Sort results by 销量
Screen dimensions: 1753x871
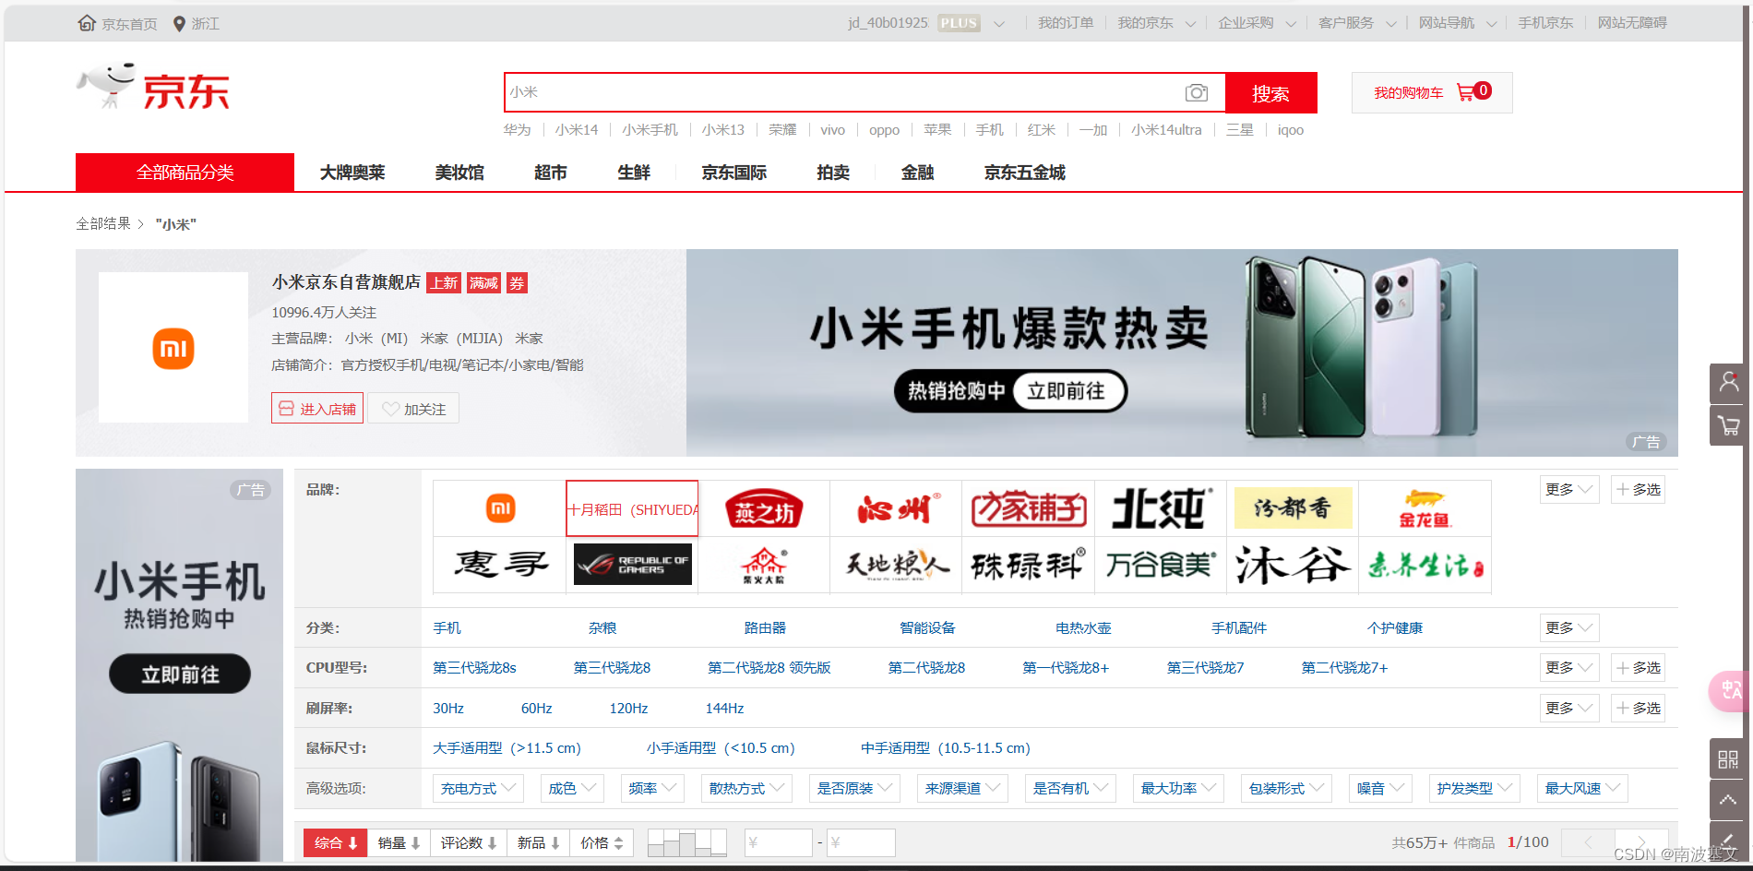(x=399, y=842)
